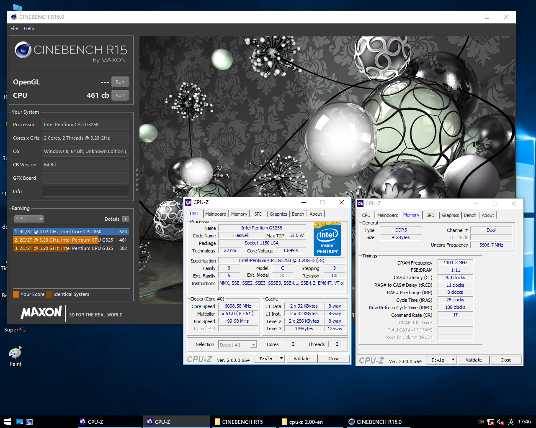This screenshot has height=428, width=536.
Task: Click the Multiplier value x 61.0
Action: (x=238, y=314)
